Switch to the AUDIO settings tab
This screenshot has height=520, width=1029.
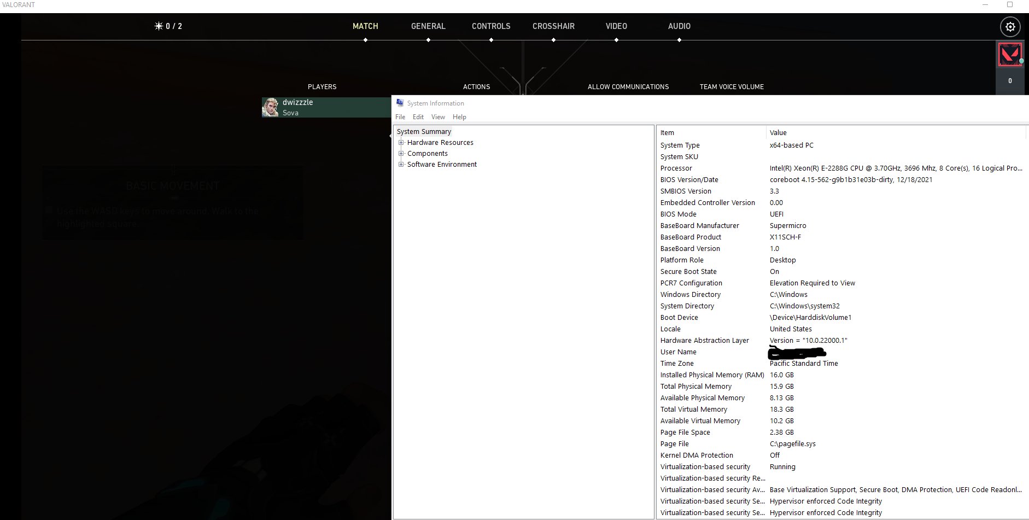679,26
